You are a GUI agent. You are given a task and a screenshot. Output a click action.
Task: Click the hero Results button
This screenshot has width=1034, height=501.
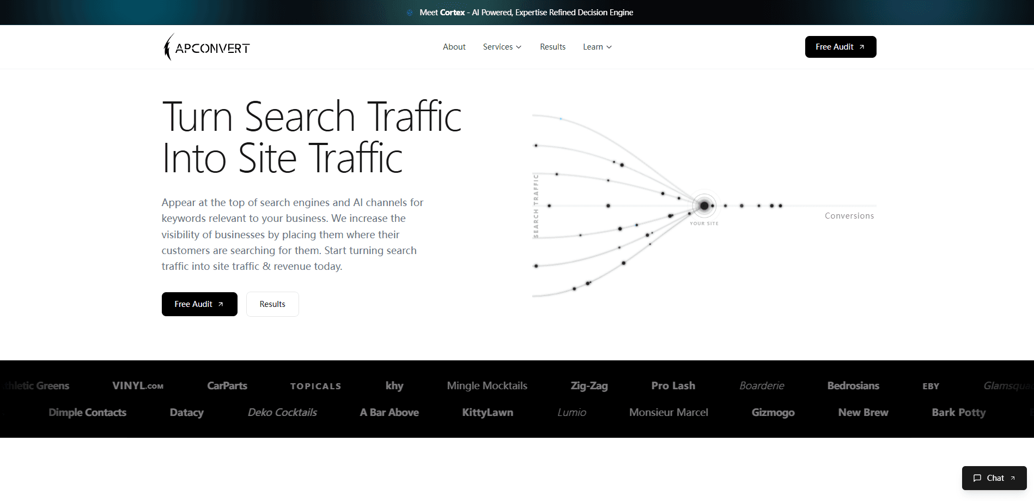tap(272, 304)
